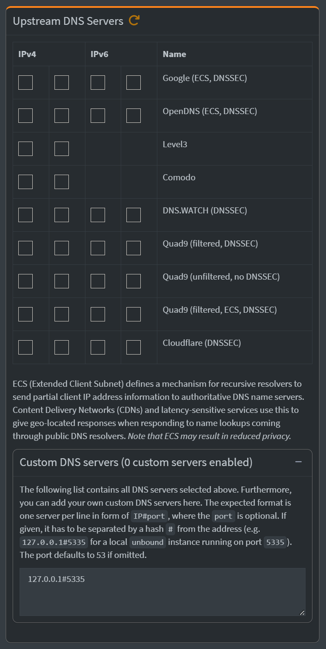Screen dimensions: 326x649
Task: Enable the primary IPv4 Google DNS server
Action: (x=25, y=82)
